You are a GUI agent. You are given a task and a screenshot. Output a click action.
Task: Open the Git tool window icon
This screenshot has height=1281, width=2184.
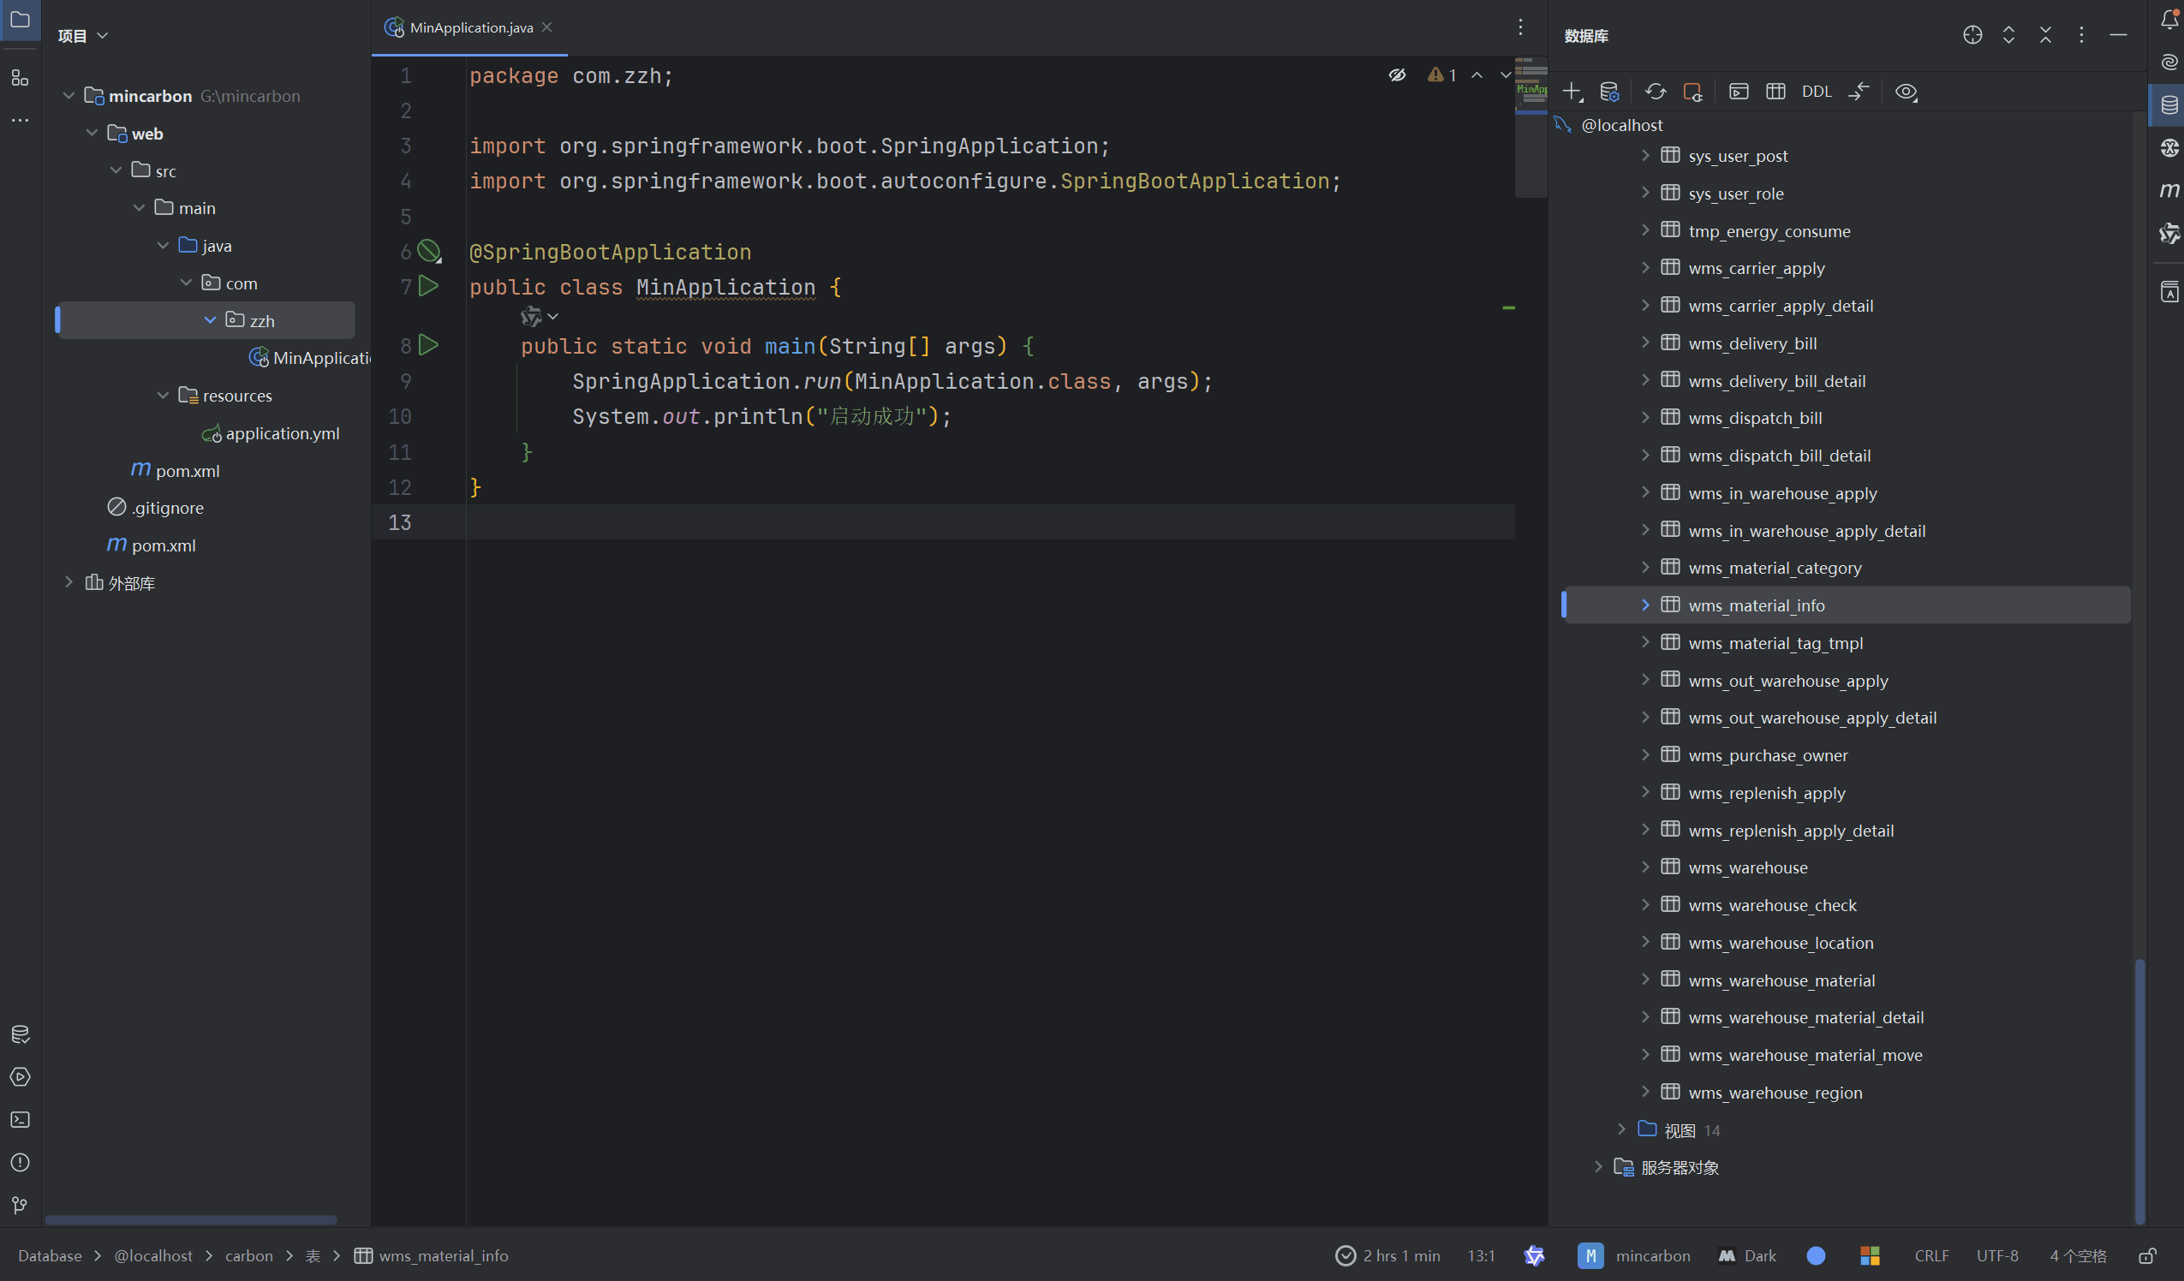pos(20,1205)
